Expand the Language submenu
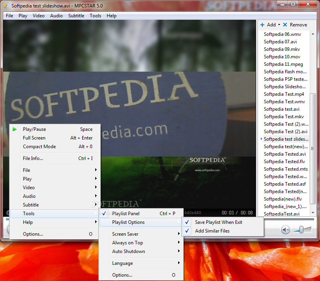This screenshot has height=281, width=320. coord(141,263)
